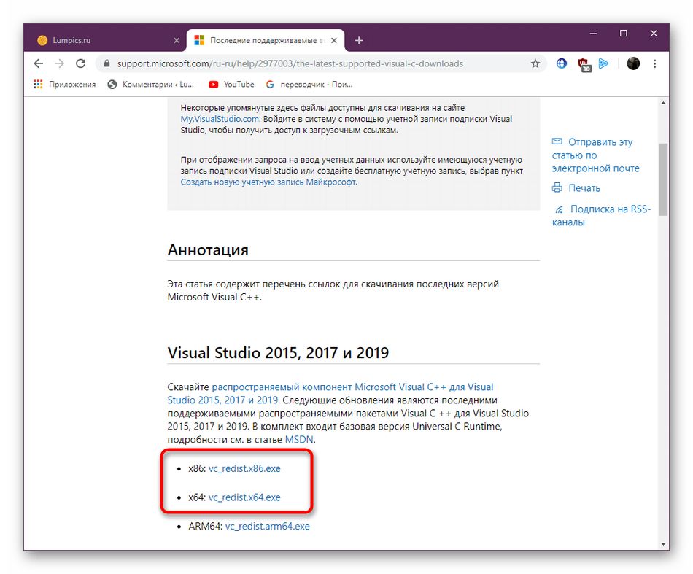Open the Приложения apps grid on bookmarks bar
Screen dimensions: 693x574
coord(38,84)
